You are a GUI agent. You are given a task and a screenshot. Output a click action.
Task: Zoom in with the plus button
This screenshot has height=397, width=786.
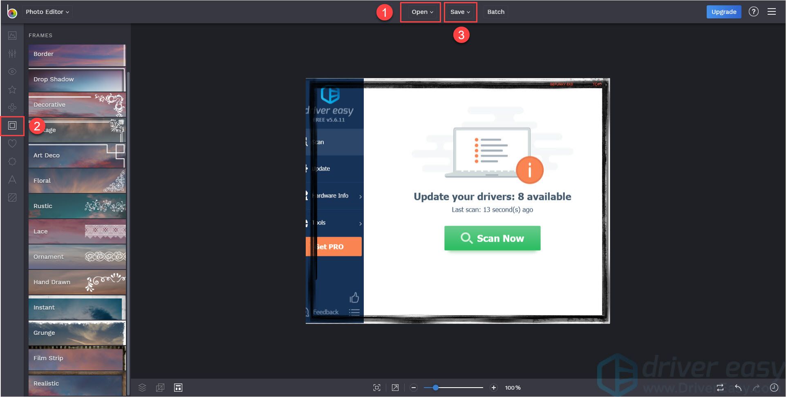click(x=494, y=388)
